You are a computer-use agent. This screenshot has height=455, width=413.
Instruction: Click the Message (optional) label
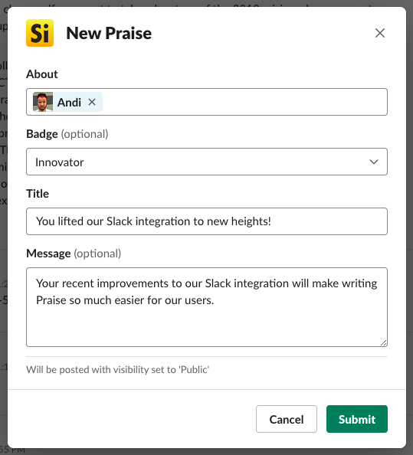(x=74, y=254)
